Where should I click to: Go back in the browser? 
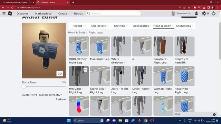pos(3,8)
